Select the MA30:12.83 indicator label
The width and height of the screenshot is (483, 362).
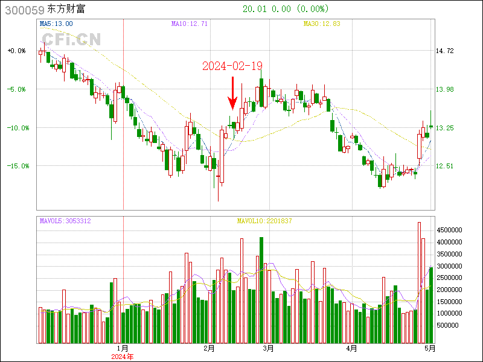[x=322, y=24]
